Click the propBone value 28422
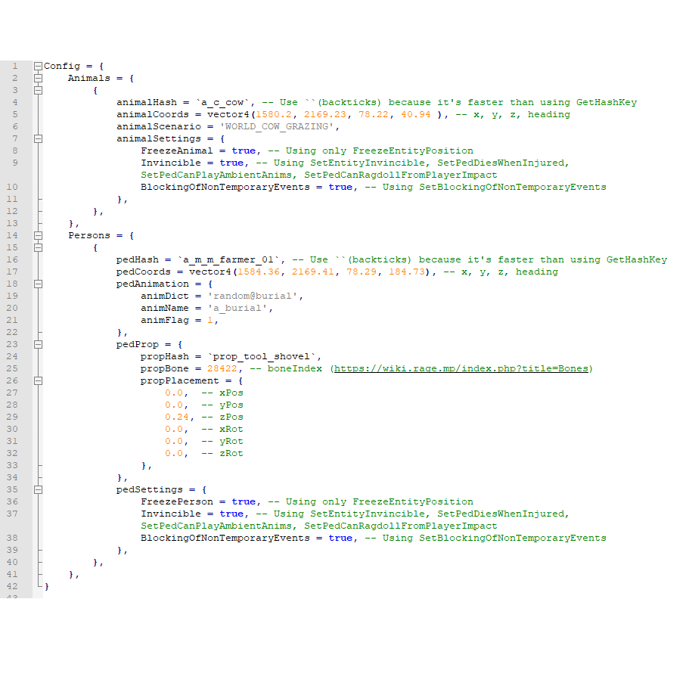Screen dimensions: 686x686 (222, 368)
